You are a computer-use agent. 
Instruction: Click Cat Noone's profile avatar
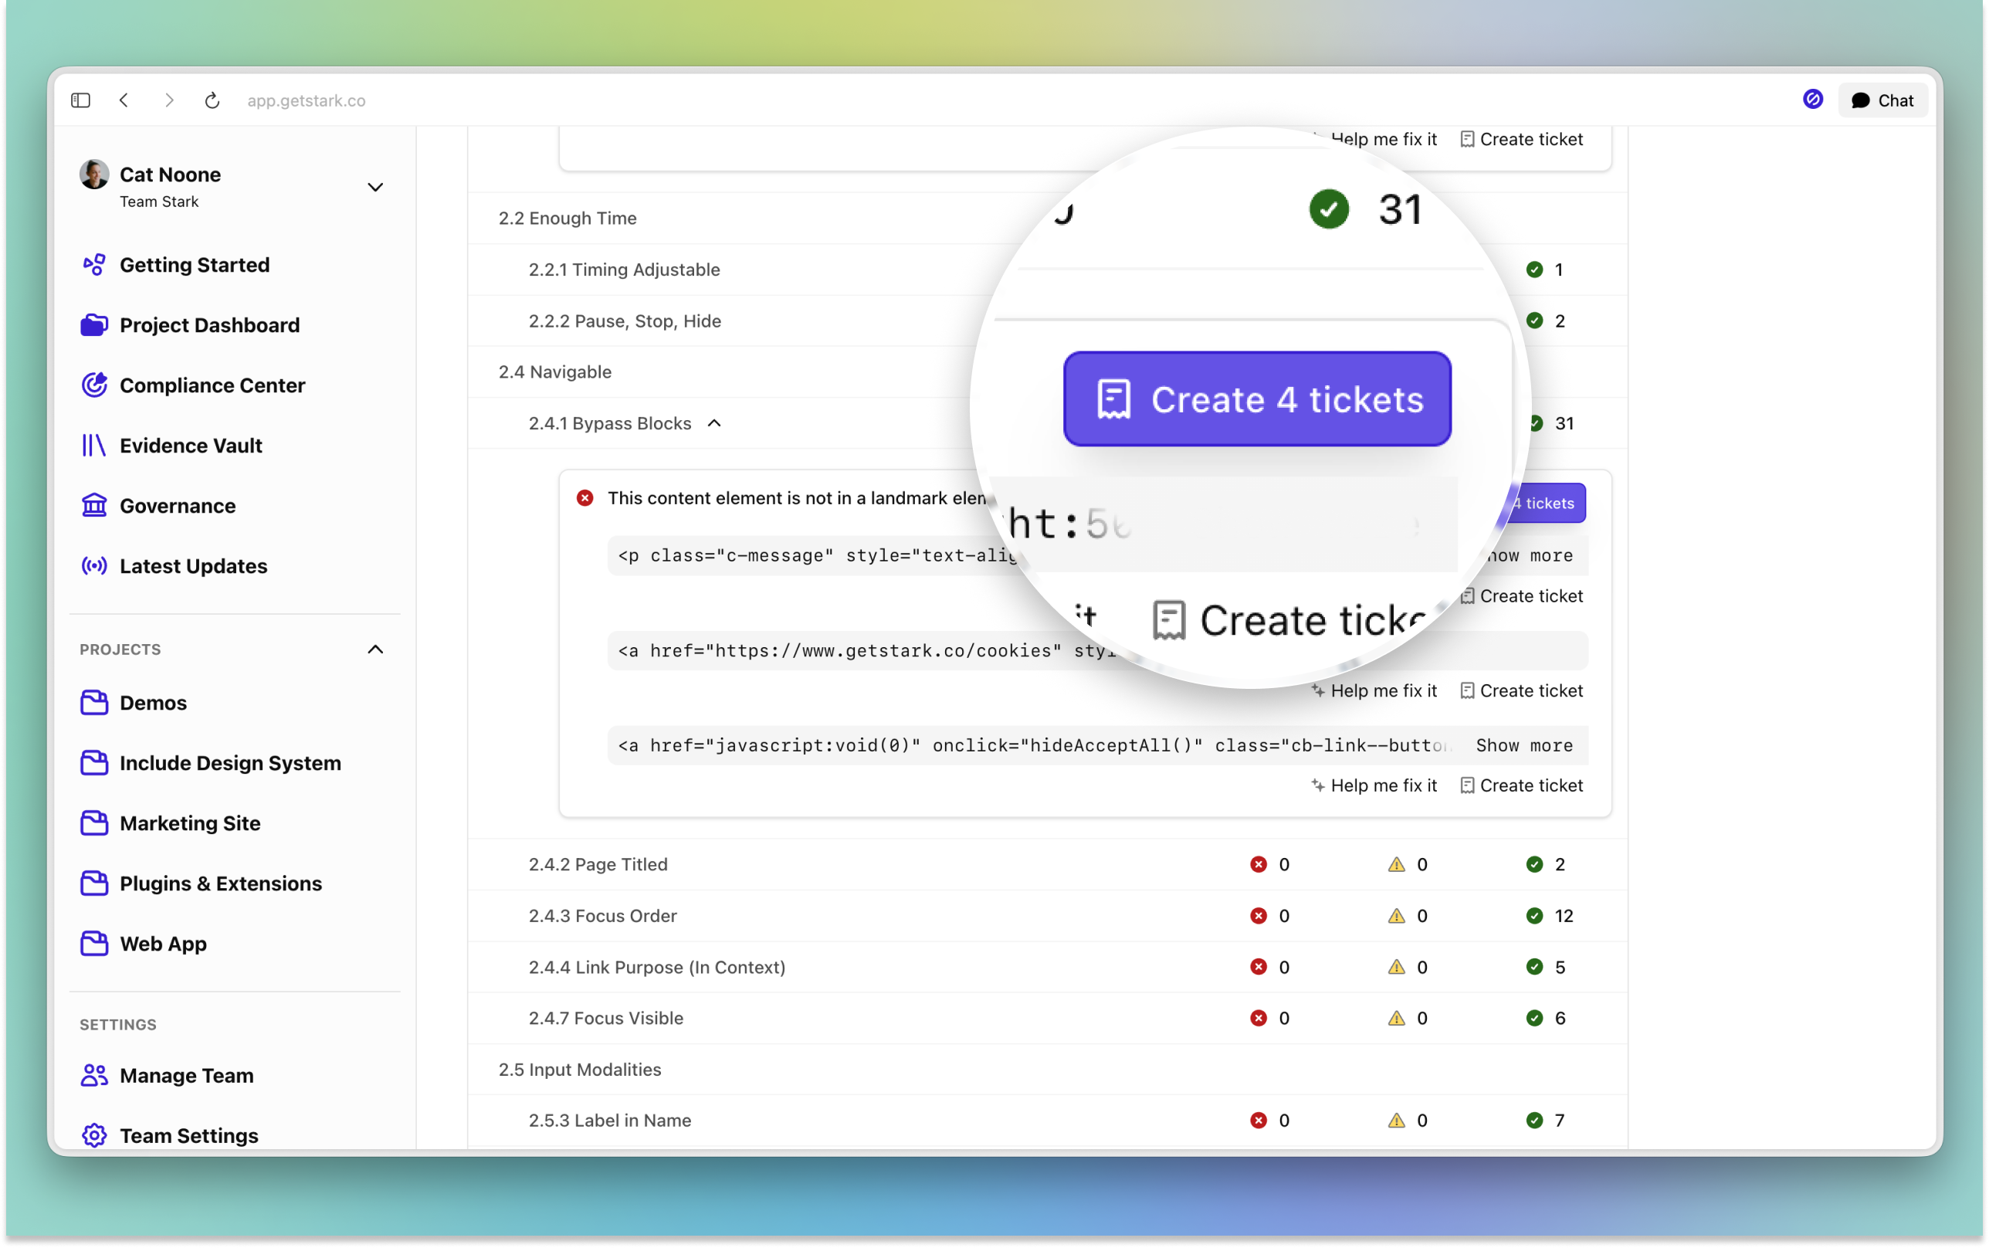tap(94, 175)
